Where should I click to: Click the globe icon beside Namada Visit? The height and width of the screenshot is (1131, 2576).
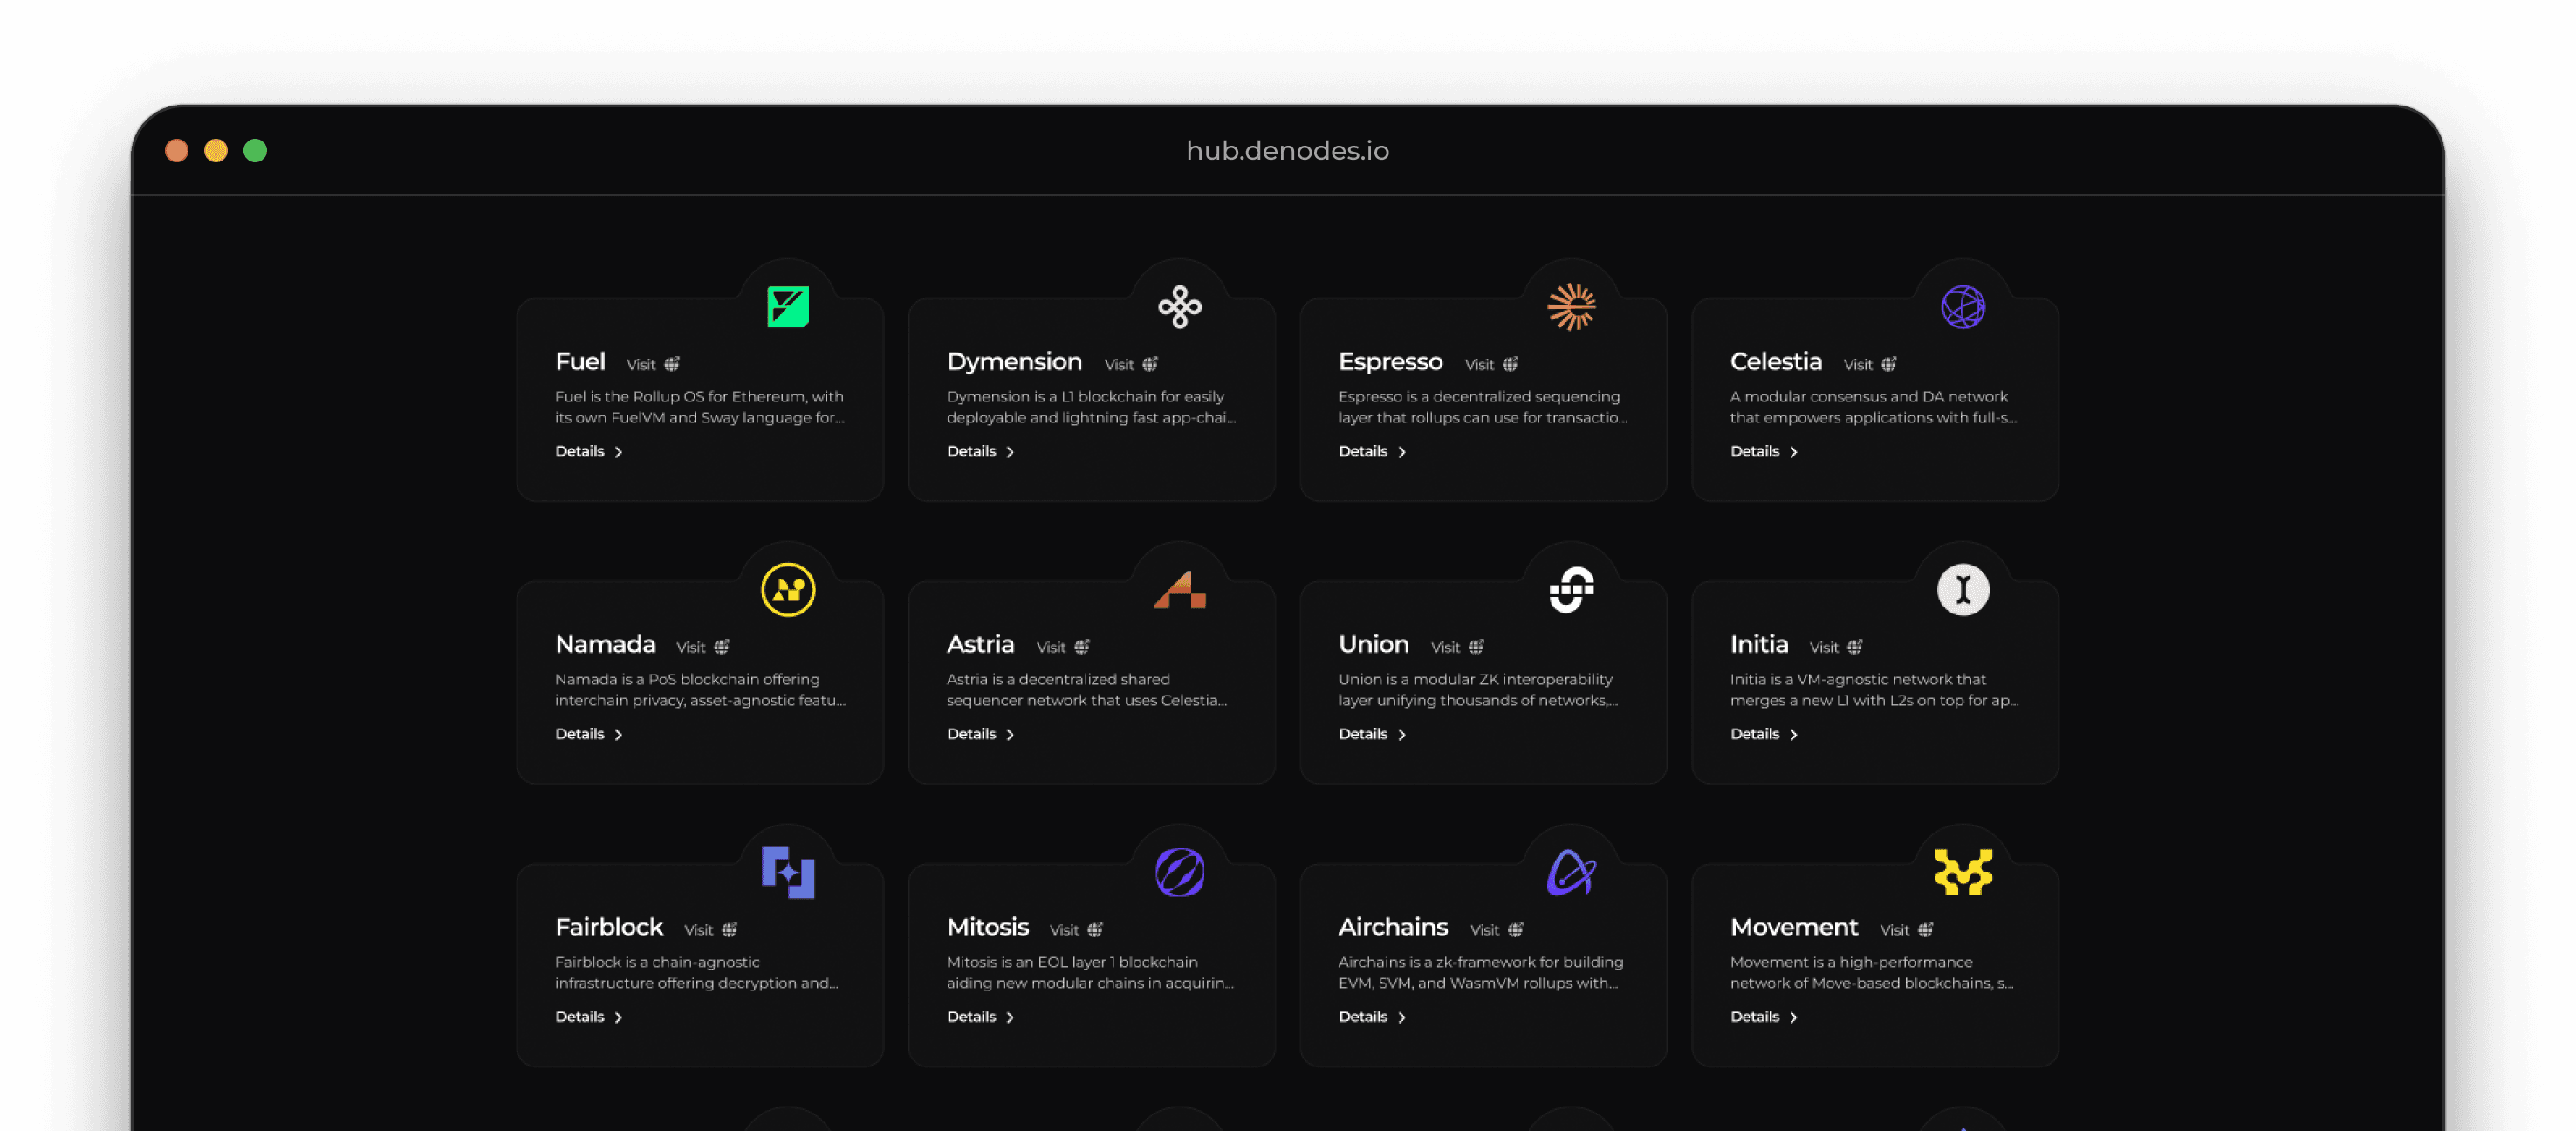[722, 647]
